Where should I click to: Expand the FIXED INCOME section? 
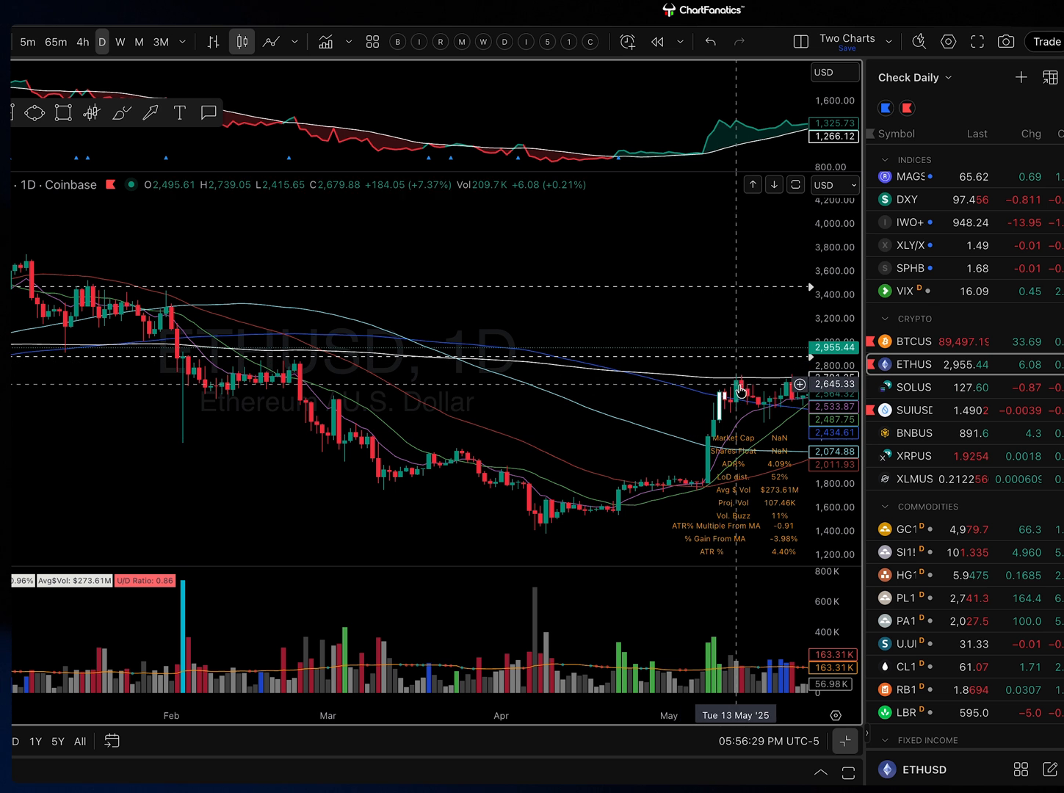pos(885,740)
